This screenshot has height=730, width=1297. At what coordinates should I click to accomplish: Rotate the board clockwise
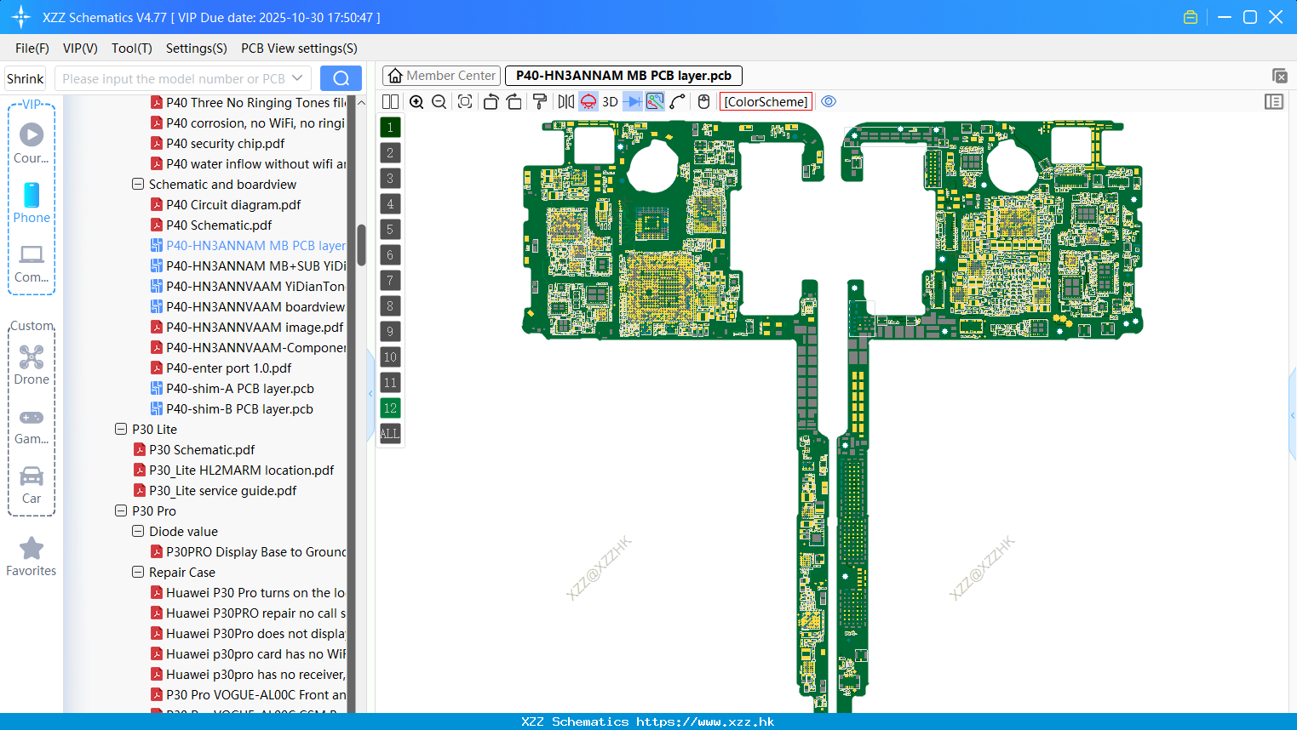pos(514,101)
